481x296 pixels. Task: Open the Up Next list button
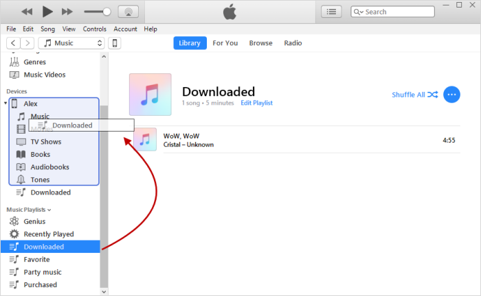click(331, 12)
